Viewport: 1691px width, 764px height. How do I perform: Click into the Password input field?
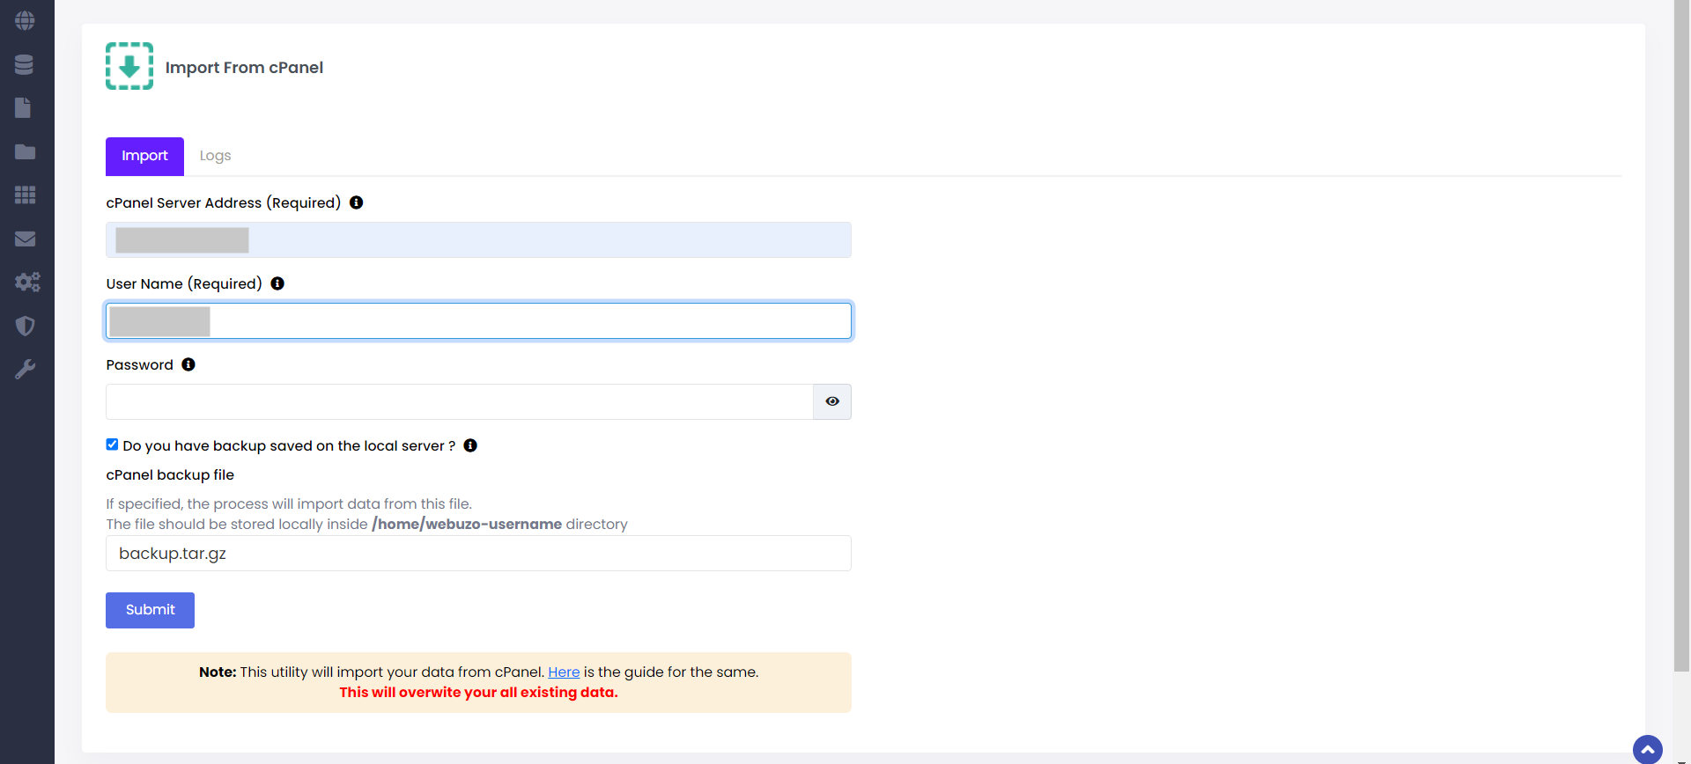click(x=459, y=401)
